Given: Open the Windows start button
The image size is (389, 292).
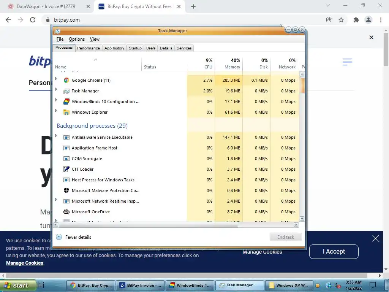Looking at the screenshot, I should [17, 285].
